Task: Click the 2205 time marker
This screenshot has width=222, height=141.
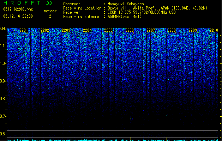Action: tap(108, 30)
